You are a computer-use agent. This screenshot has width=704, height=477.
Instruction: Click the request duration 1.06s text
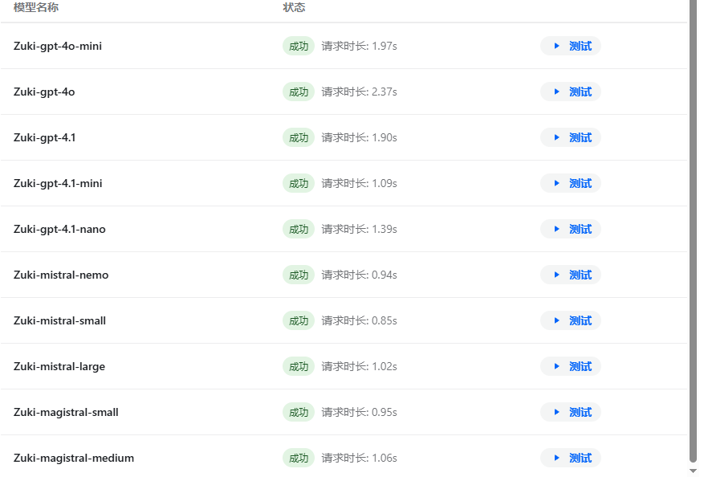(x=359, y=459)
